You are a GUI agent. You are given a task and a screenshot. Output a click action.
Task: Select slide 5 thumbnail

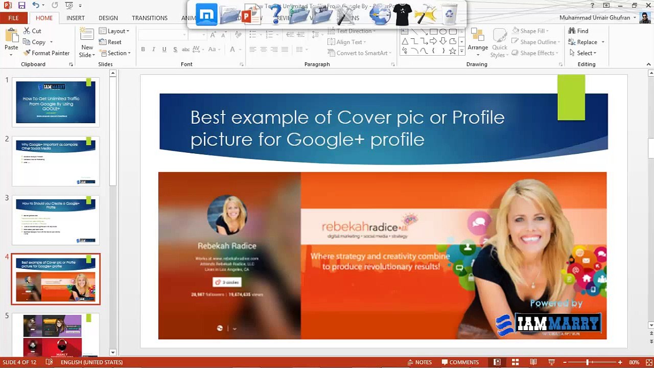[56, 335]
